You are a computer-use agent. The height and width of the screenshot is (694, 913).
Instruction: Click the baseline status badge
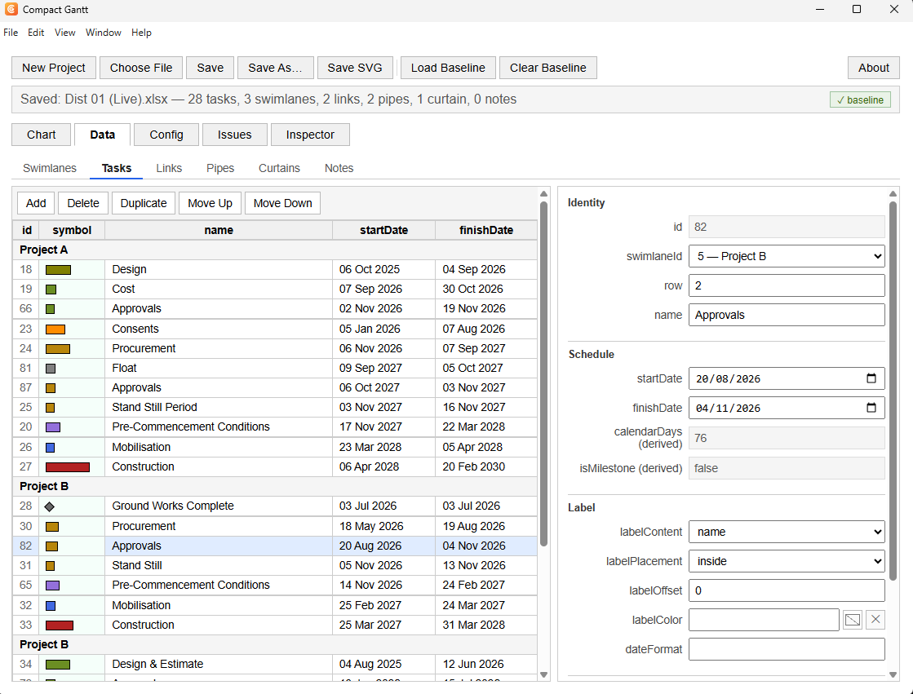(x=860, y=100)
